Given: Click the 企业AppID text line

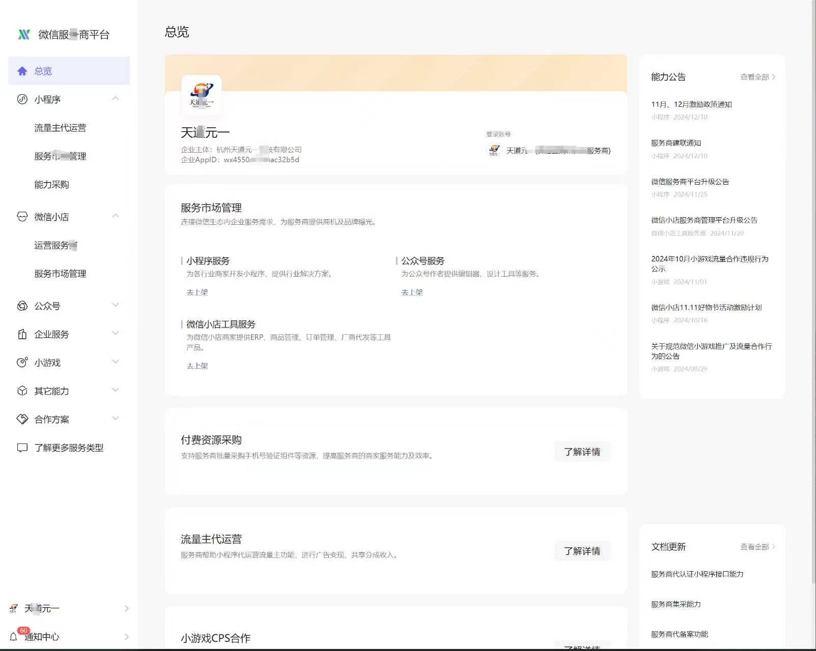Looking at the screenshot, I should click(240, 160).
